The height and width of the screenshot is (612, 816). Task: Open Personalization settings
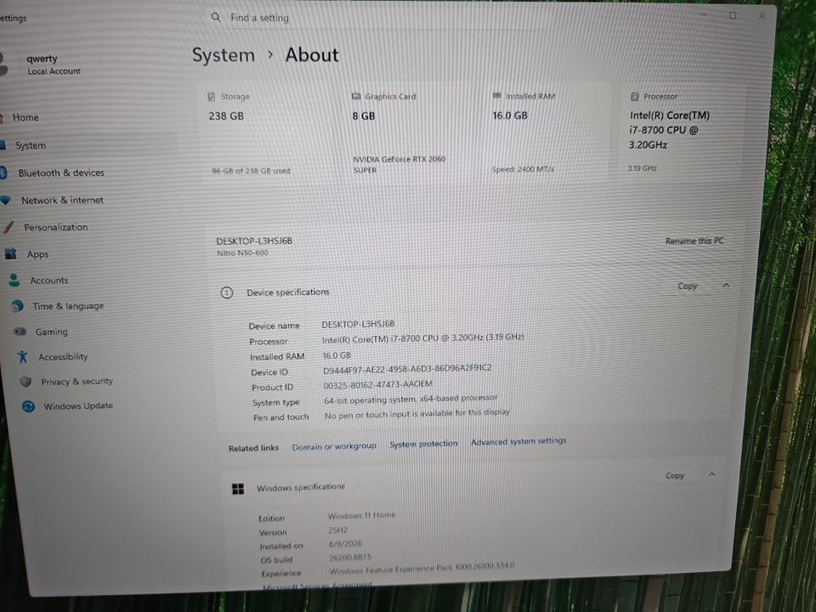(x=56, y=228)
